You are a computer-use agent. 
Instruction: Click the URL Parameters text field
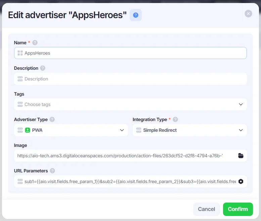click(130, 181)
